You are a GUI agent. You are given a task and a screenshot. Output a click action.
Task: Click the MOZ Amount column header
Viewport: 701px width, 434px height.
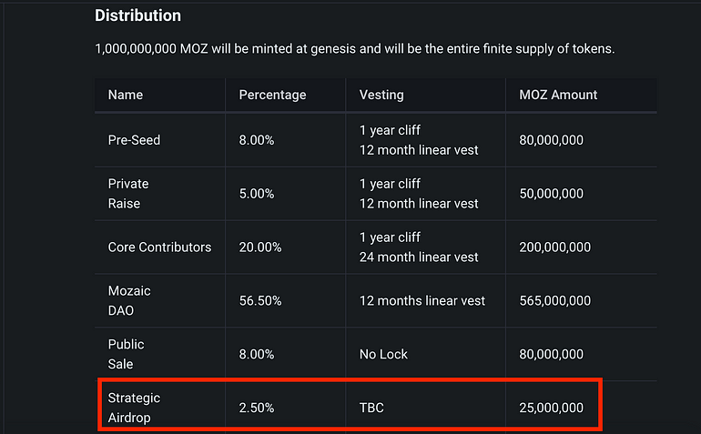[558, 95]
